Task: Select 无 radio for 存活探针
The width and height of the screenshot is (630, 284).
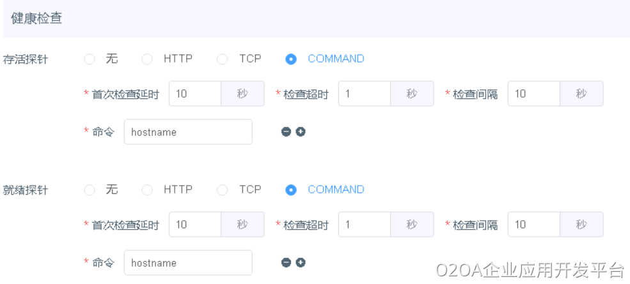Action: coord(90,59)
